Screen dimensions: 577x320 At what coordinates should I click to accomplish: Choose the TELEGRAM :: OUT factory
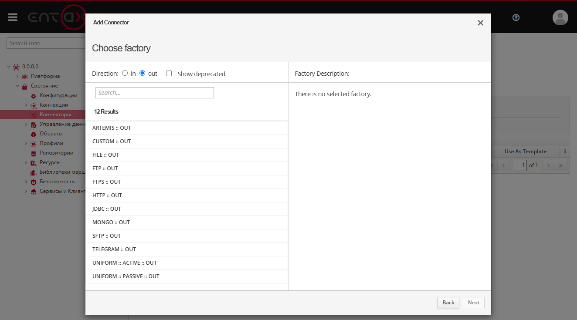(x=114, y=249)
